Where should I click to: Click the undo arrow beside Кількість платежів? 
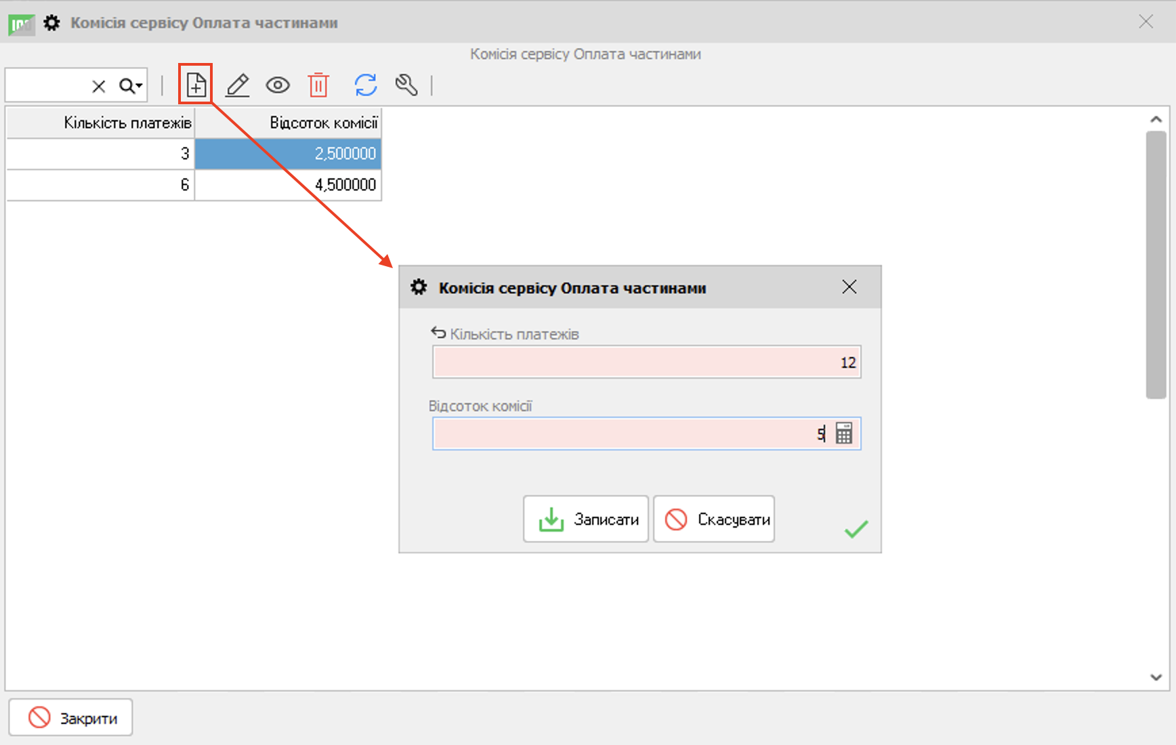coord(438,333)
